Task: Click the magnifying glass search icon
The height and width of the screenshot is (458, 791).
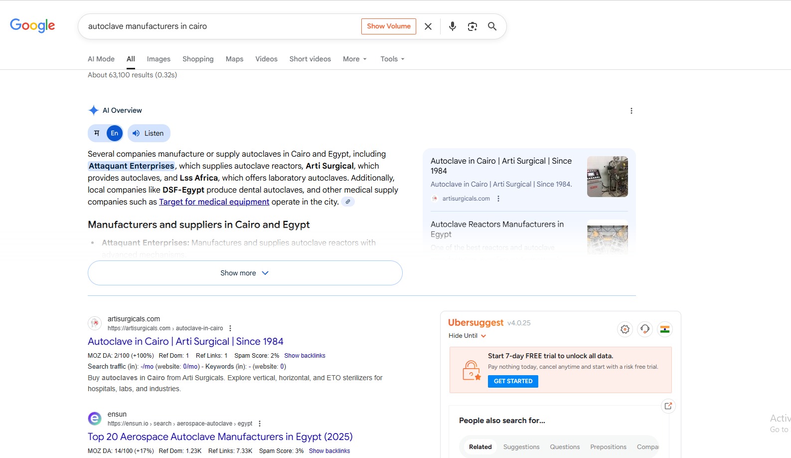Action: pos(492,26)
